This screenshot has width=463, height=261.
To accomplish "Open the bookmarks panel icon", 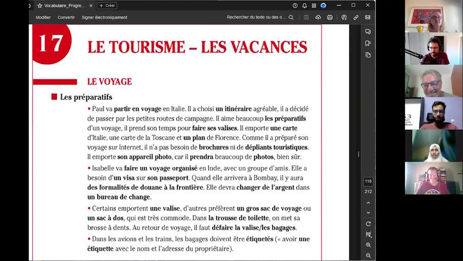I will (368, 43).
